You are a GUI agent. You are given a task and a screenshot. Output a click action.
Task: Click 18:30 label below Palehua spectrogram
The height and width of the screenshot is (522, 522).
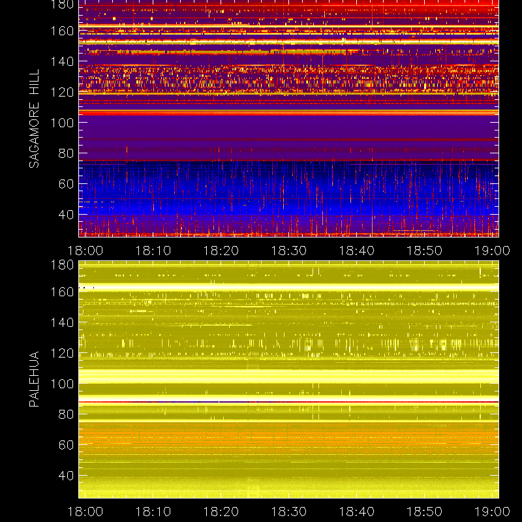288,512
